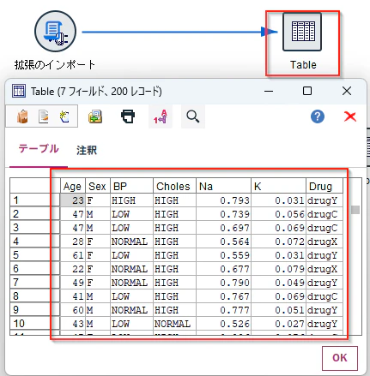Select Choles cell NORMAL in row 10
This screenshot has height=376, width=370.
point(174,324)
